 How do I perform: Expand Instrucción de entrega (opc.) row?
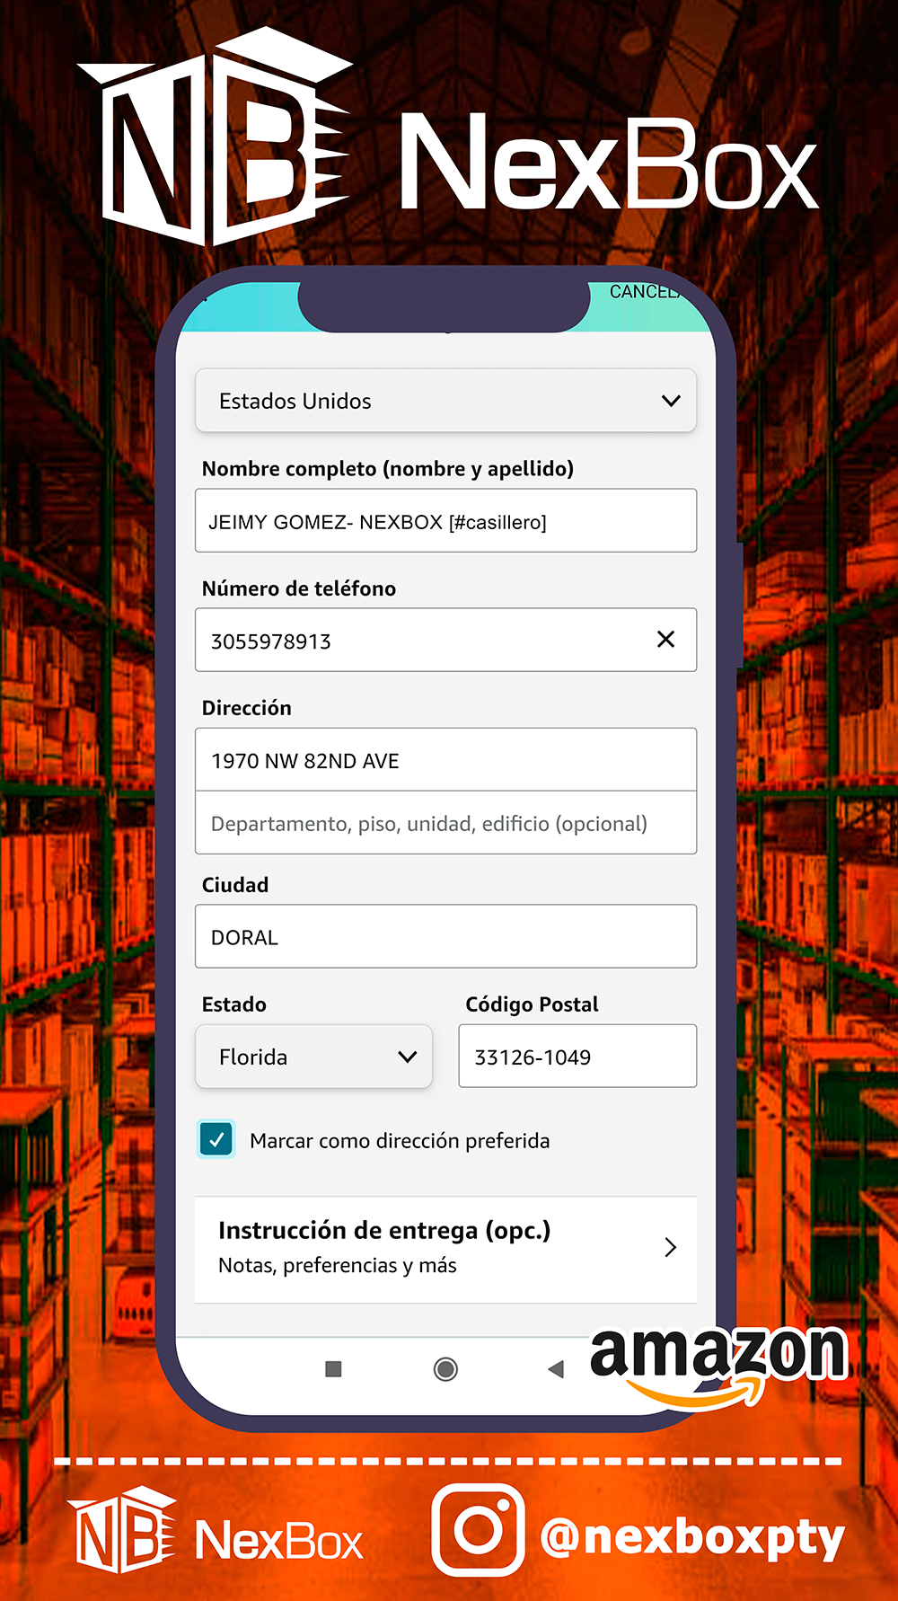pos(445,1250)
